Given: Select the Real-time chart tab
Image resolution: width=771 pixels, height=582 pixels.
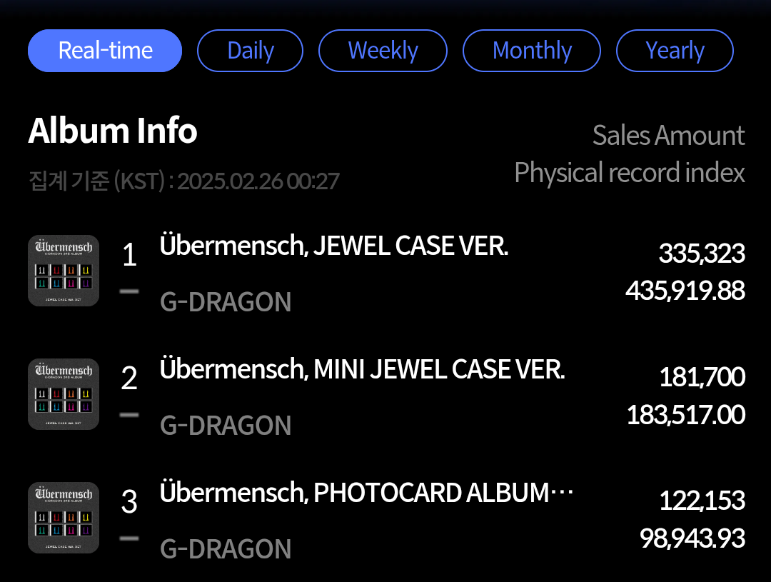Looking at the screenshot, I should (x=105, y=51).
